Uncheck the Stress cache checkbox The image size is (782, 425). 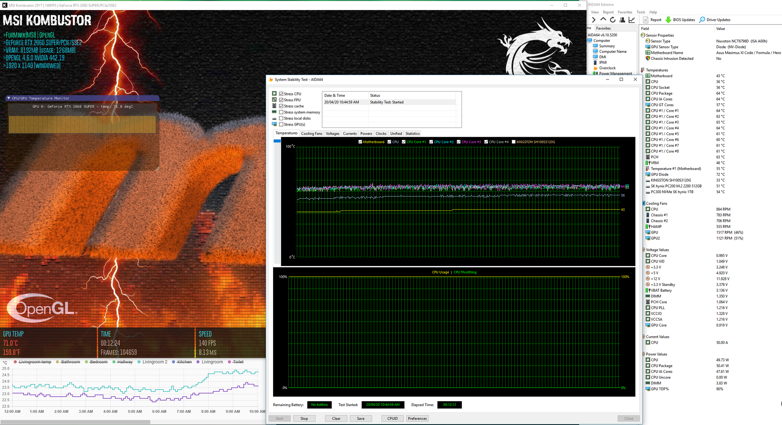point(281,106)
